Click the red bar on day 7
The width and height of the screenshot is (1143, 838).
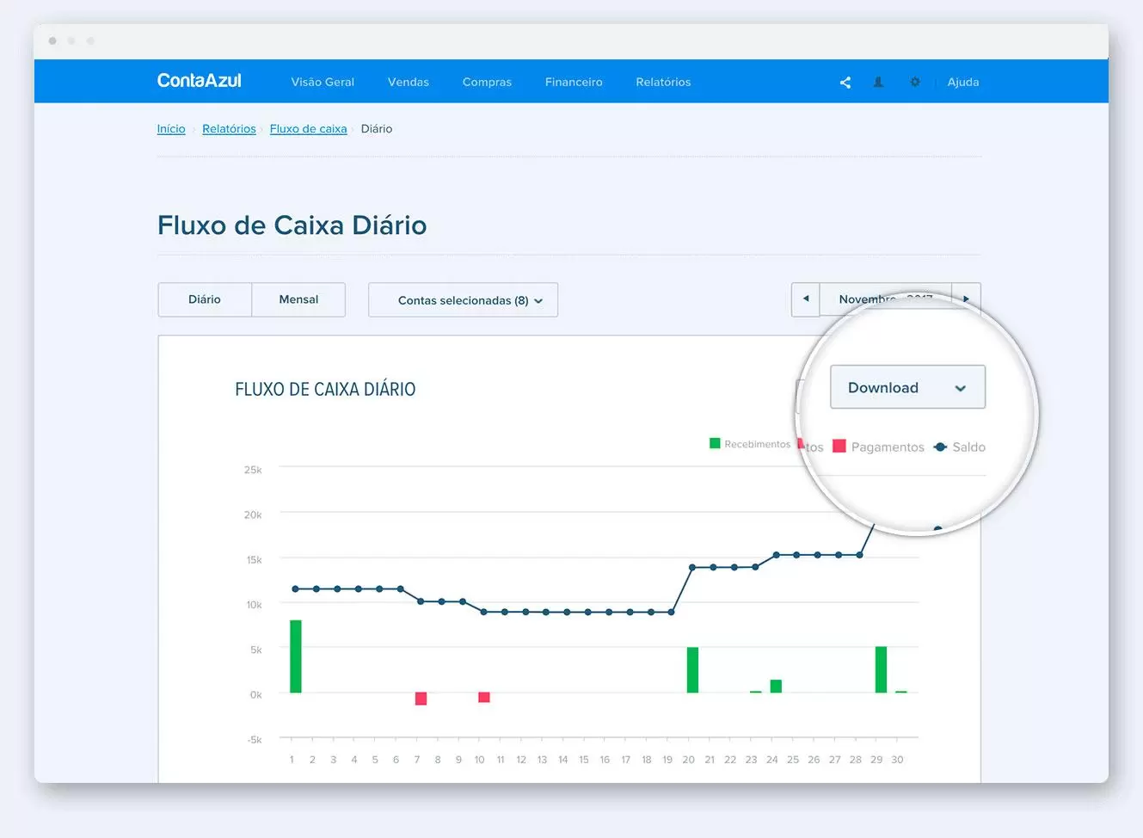coord(421,699)
